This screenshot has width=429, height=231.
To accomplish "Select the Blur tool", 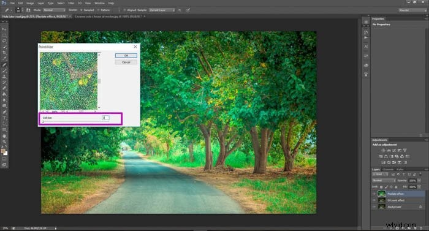I will (x=4, y=100).
